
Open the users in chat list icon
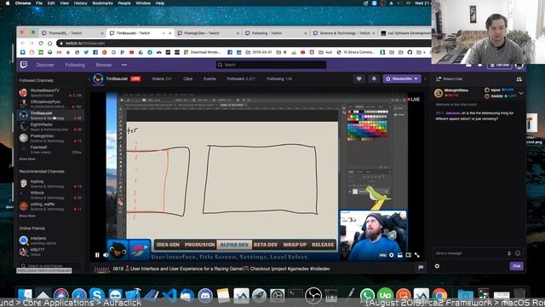pyautogui.click(x=519, y=79)
